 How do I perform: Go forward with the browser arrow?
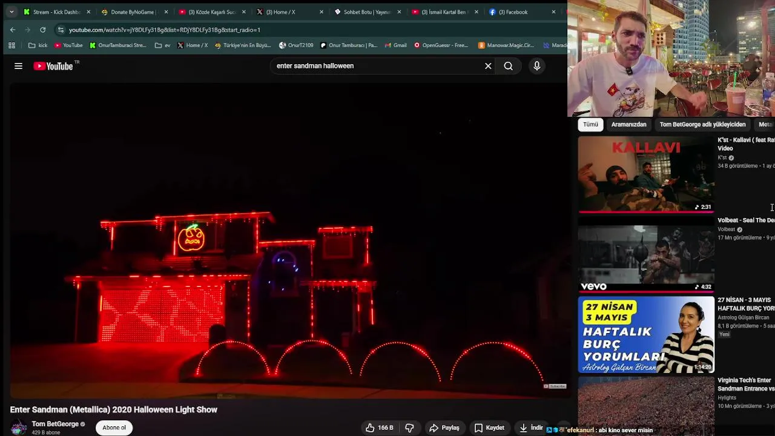click(x=28, y=30)
